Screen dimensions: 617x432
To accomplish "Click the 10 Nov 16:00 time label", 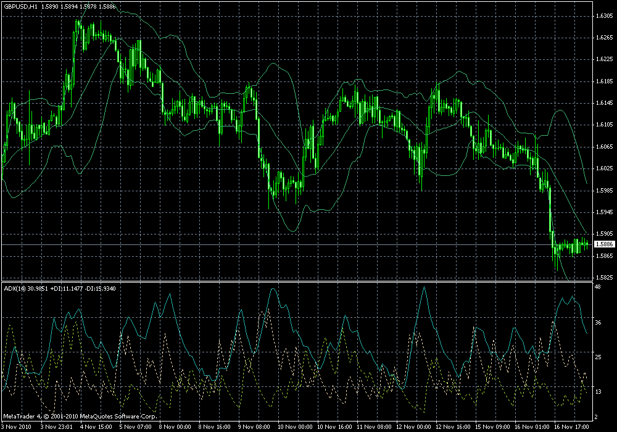I will tap(334, 427).
